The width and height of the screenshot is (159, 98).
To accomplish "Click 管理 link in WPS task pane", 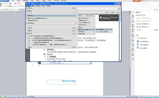I will click(x=156, y=30).
